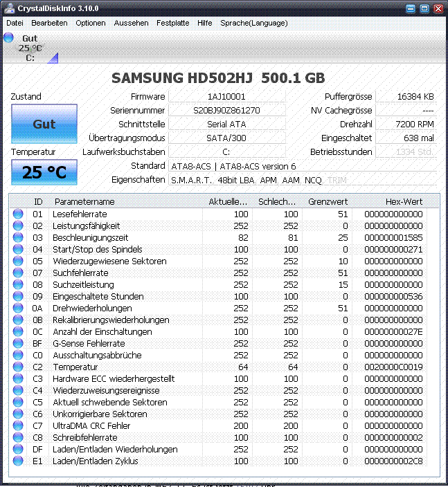Click hex value 000000001585
The width and height of the screenshot is (448, 487).
[x=393, y=237]
